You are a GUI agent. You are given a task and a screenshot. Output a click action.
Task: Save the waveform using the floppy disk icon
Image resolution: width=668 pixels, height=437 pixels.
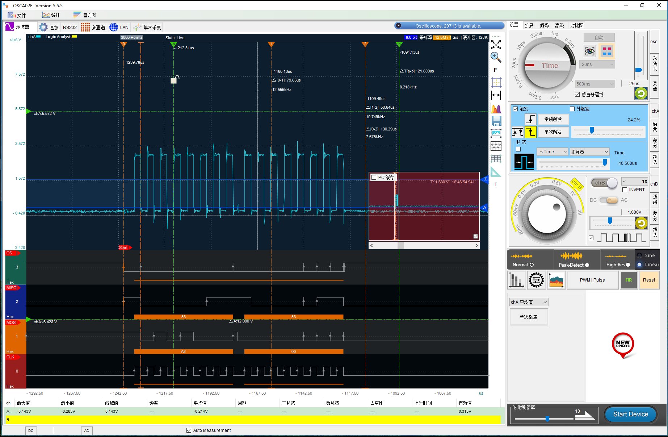point(496,121)
